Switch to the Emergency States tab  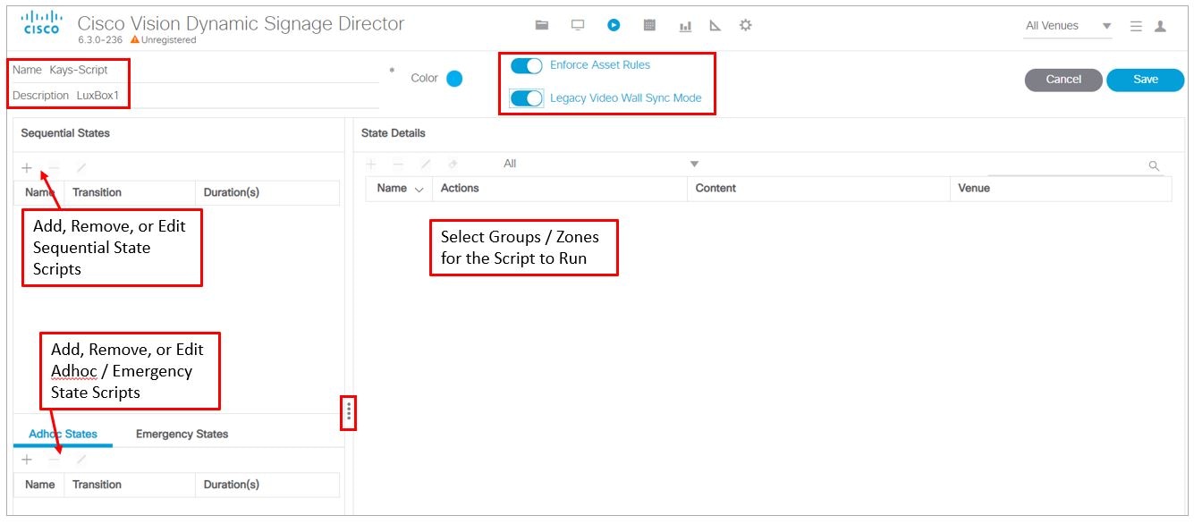click(x=182, y=434)
